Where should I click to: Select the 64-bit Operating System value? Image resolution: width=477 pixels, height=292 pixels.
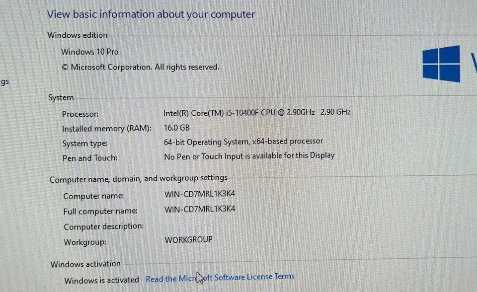(243, 142)
